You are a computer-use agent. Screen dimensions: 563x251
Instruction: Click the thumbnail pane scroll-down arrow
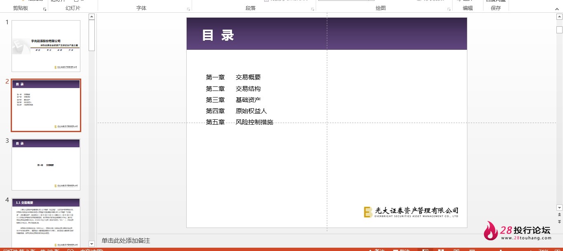[92, 244]
